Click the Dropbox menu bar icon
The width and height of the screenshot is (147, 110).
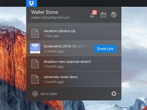[x=31, y=3]
